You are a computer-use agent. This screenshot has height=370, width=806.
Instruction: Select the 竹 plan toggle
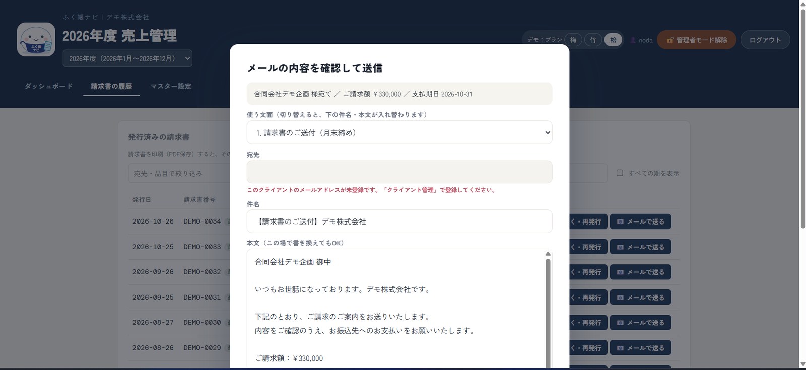593,40
